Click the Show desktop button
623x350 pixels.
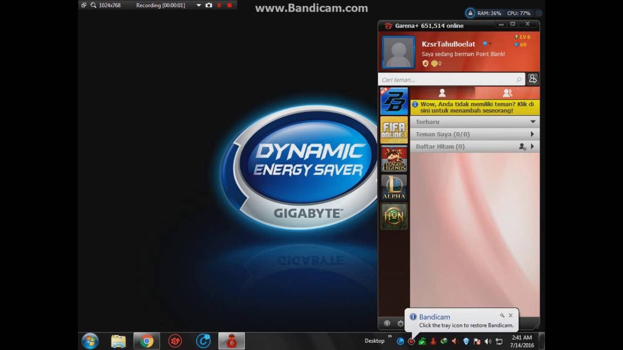tap(541, 341)
